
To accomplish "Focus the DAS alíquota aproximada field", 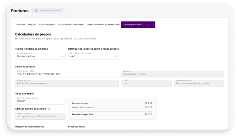I will pyautogui.click(x=93, y=56).
